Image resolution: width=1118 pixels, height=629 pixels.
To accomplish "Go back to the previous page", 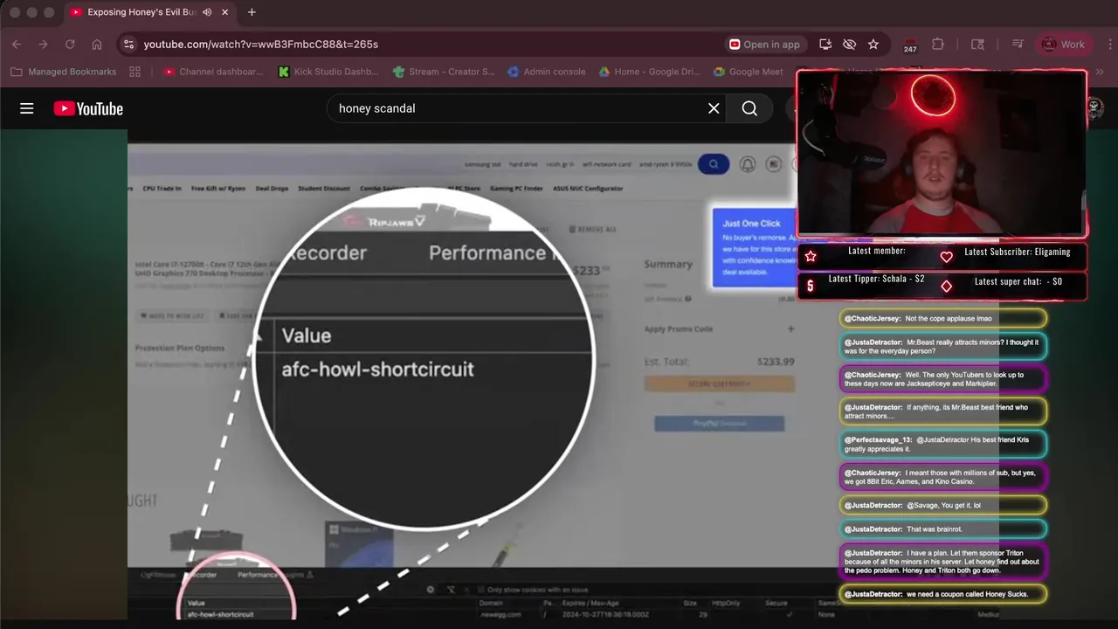I will click(17, 44).
